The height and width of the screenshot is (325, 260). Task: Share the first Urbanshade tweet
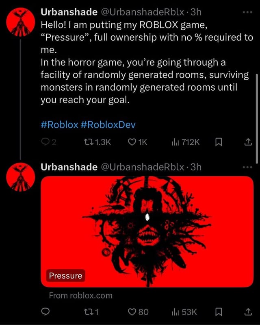(248, 142)
